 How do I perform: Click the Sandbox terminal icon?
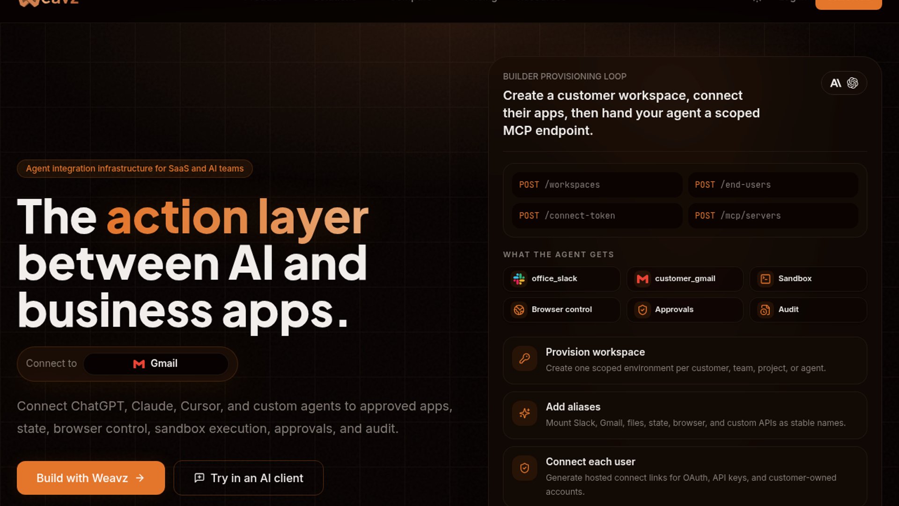(x=766, y=279)
